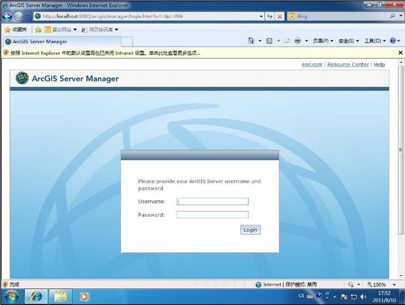Click the Refresh icon beside the address bar
The image size is (405, 305).
point(270,16)
